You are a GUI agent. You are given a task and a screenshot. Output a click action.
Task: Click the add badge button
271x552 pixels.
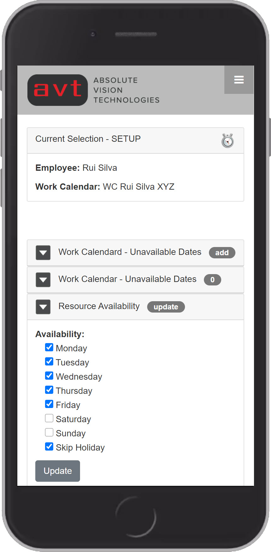click(222, 253)
